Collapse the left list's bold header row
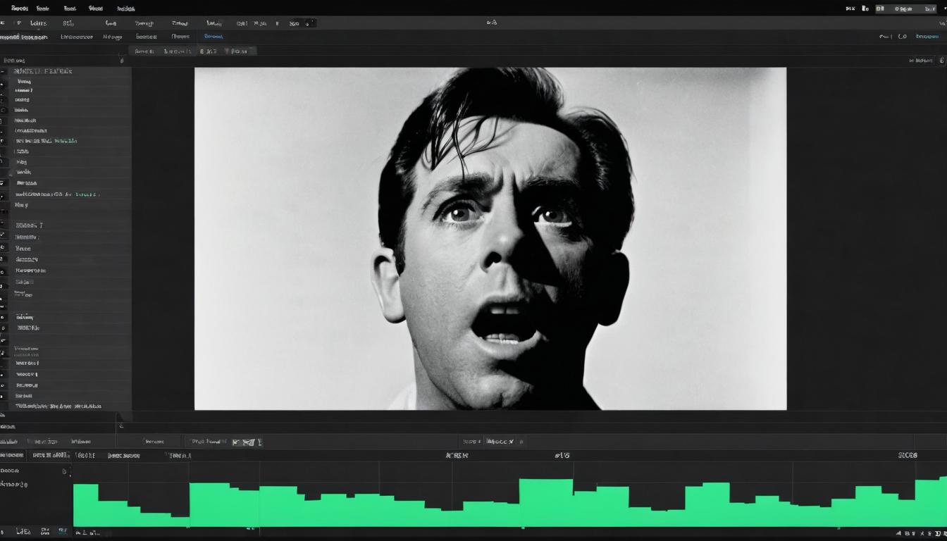The image size is (947, 541). (42, 71)
